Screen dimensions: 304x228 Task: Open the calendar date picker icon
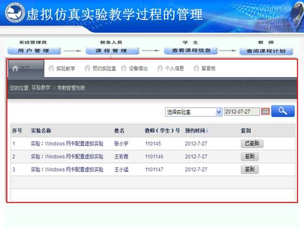tap(265, 112)
